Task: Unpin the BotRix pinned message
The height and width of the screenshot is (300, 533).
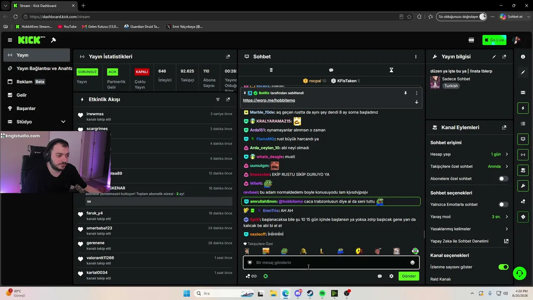Action: click(x=405, y=93)
